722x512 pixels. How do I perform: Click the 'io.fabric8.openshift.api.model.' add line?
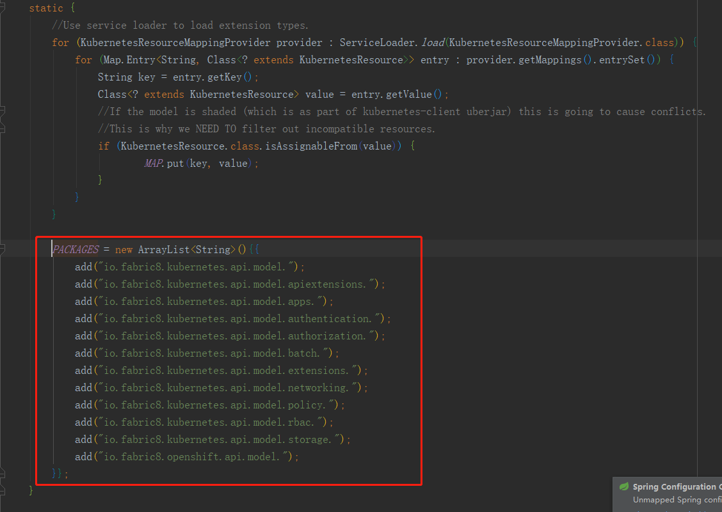click(187, 456)
